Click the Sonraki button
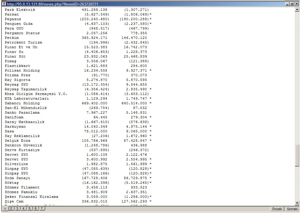Image resolution: width=301 pixels, height=213 pixels. pyautogui.click(x=292, y=209)
